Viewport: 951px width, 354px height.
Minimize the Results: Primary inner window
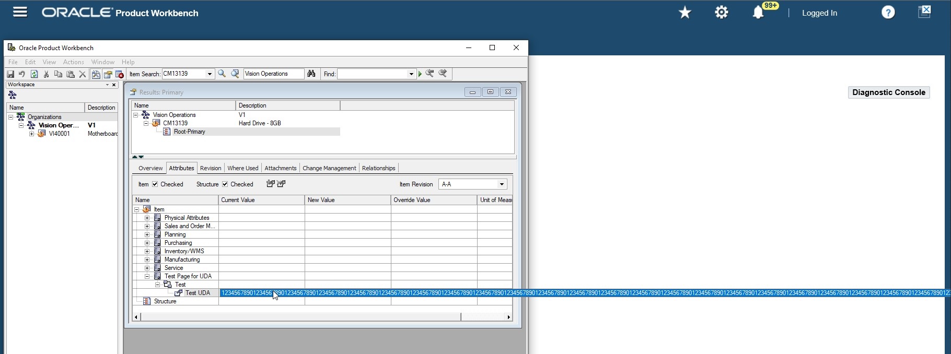pos(472,92)
